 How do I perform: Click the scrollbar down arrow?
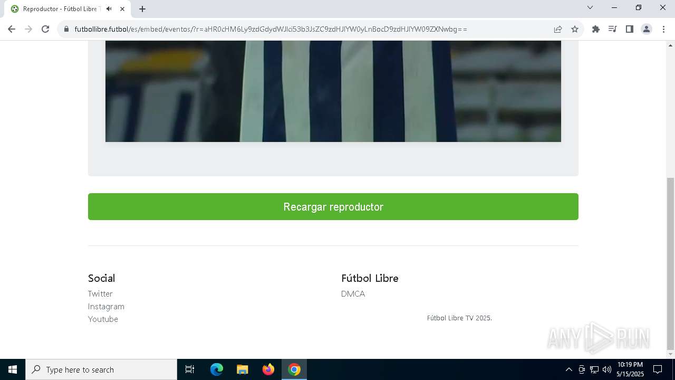pos(671,354)
